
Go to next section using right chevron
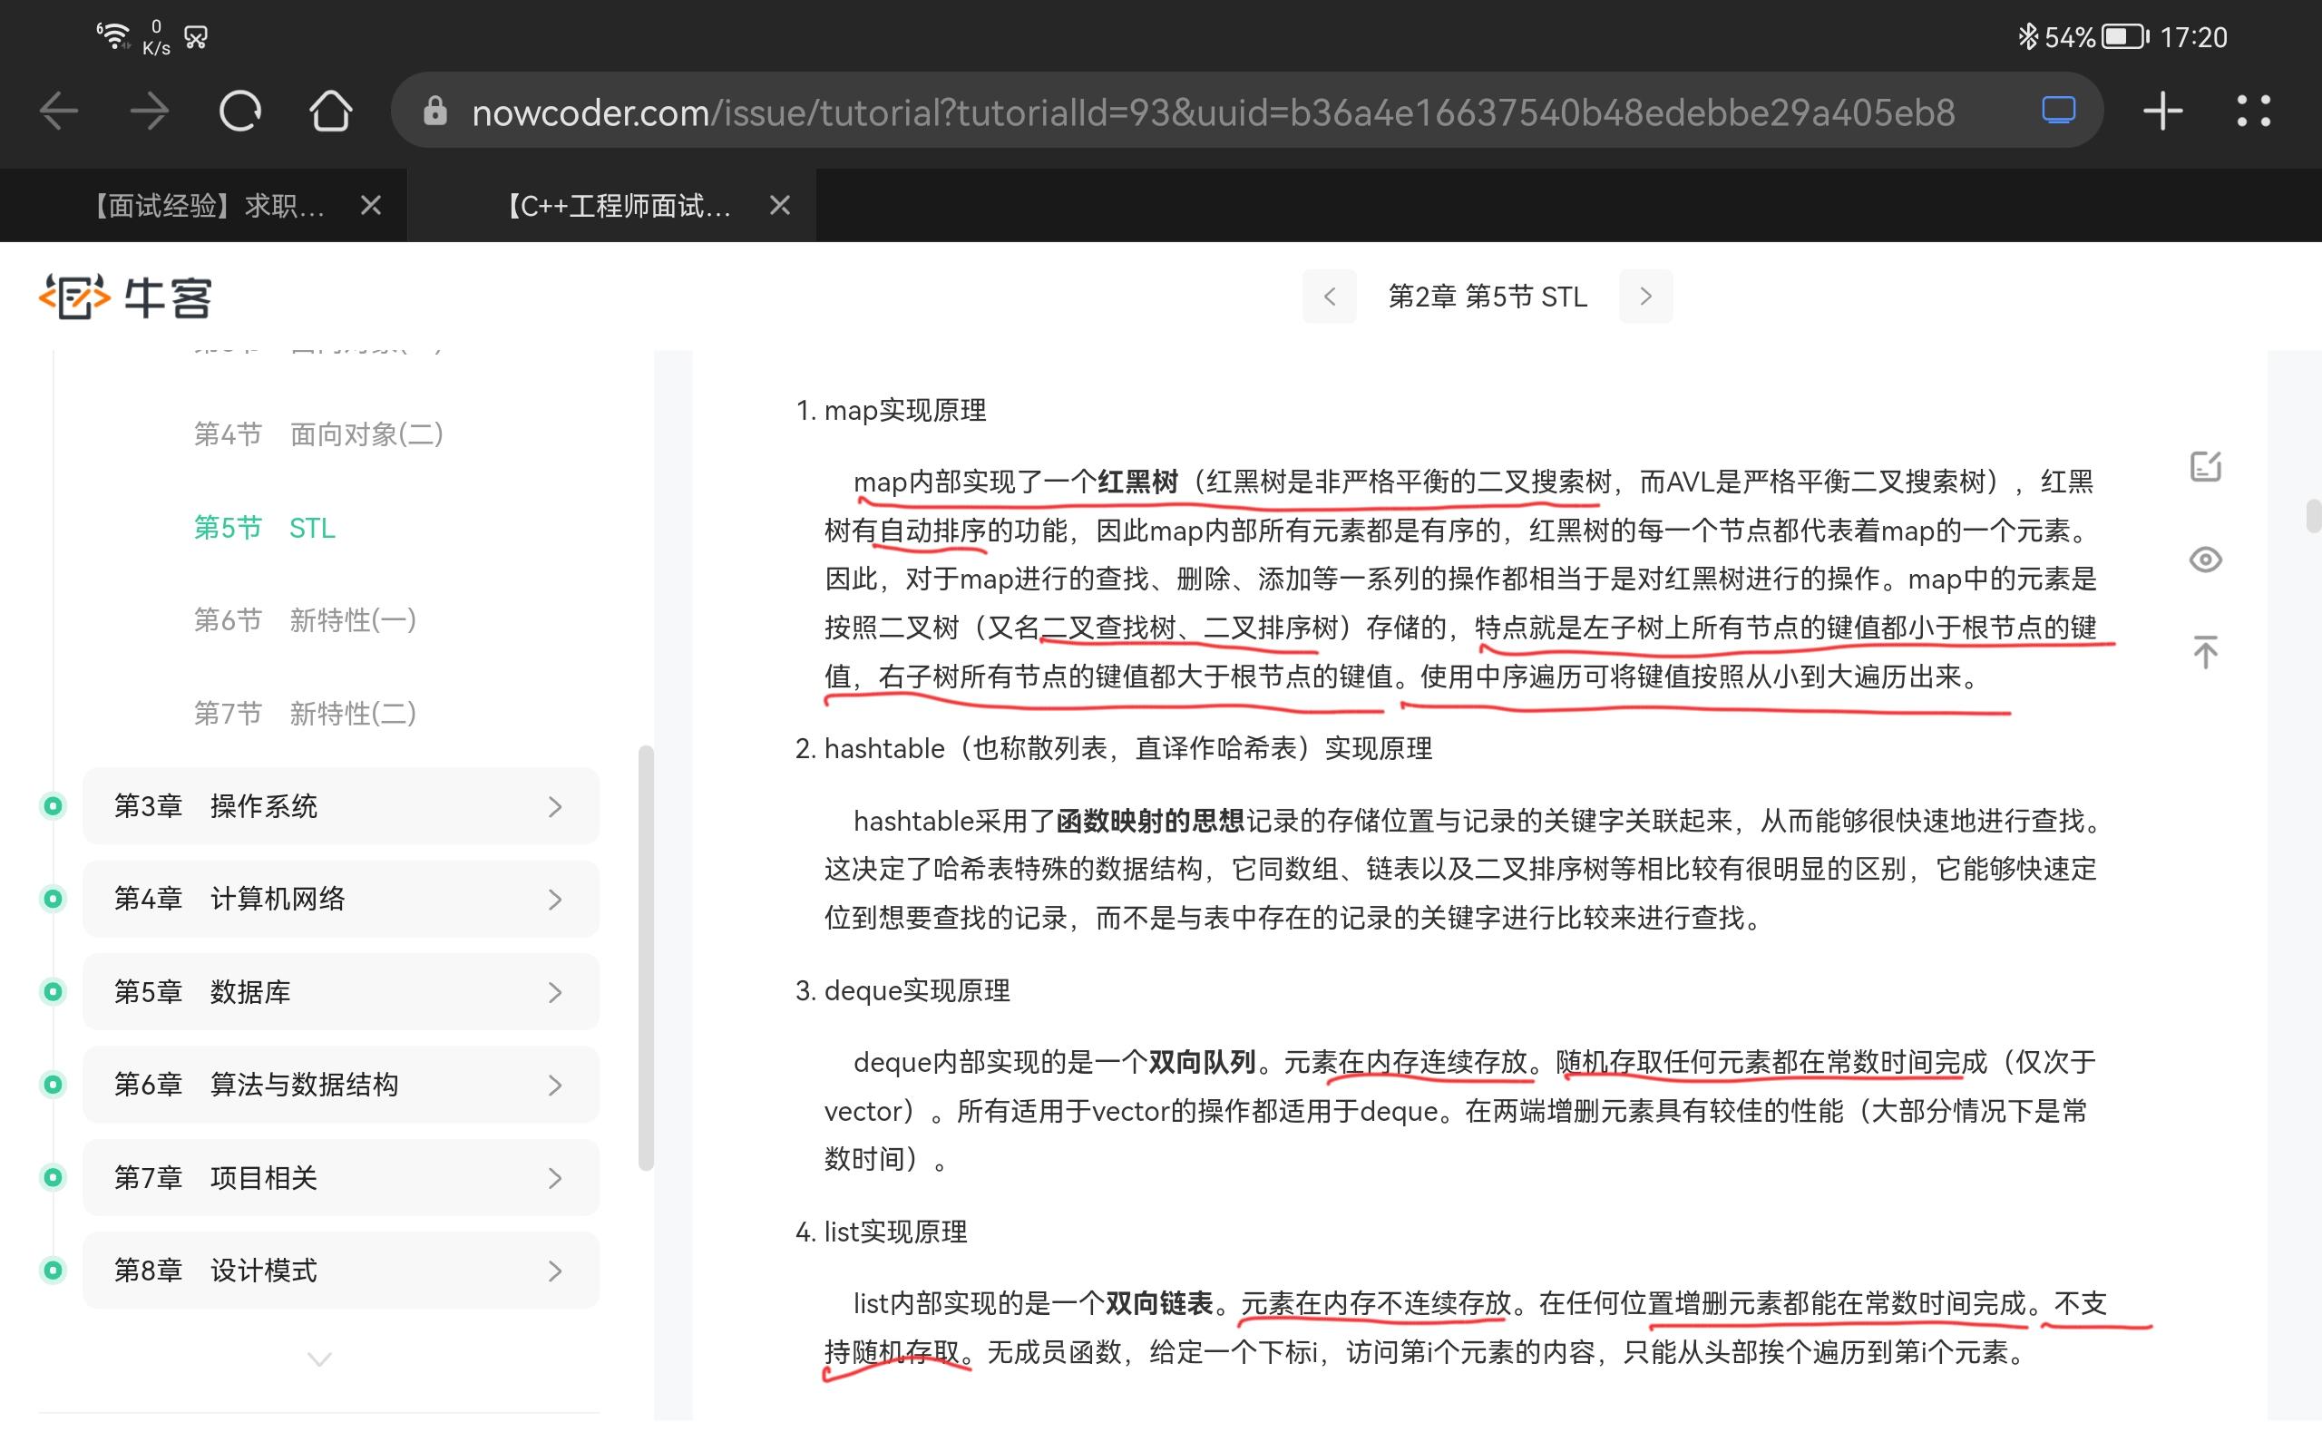[1645, 297]
